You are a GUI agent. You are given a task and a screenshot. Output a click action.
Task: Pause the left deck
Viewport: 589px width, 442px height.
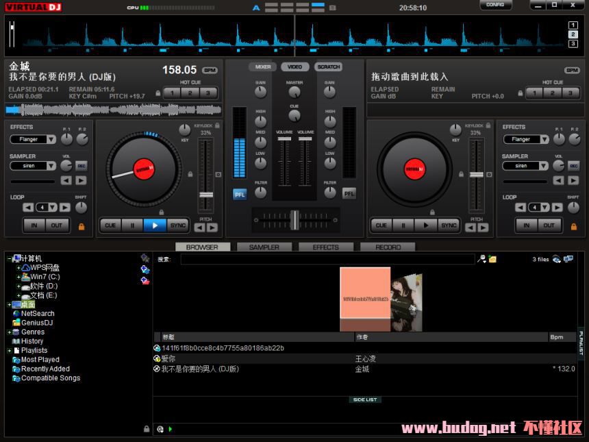pos(132,225)
